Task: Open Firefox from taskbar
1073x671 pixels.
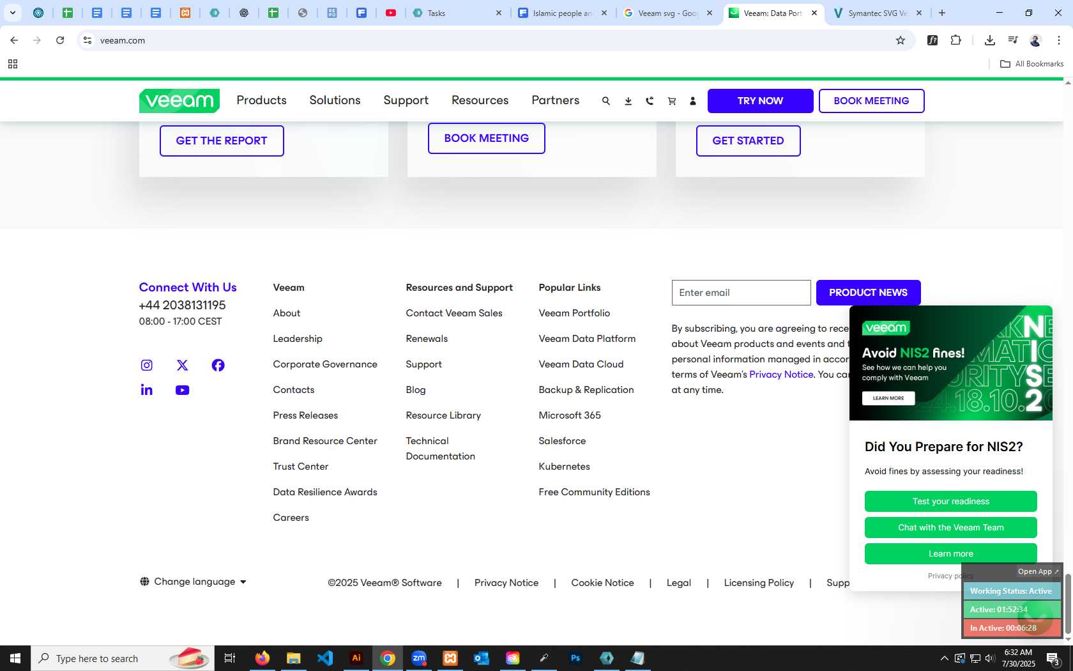Action: pos(263,658)
